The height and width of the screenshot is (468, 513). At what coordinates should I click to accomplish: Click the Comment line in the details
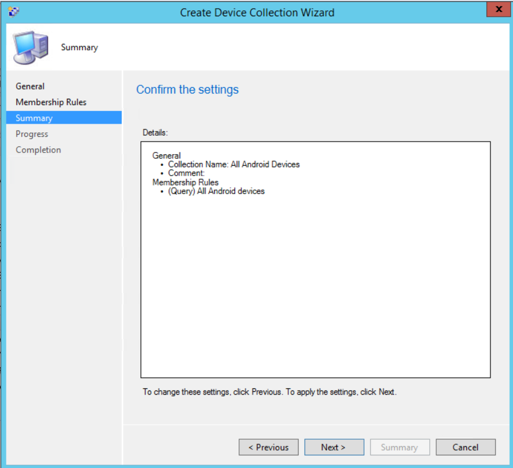coord(186,173)
